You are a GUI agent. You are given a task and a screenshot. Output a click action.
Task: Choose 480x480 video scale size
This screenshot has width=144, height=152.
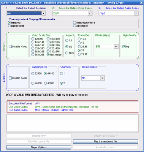tap(48, 39)
